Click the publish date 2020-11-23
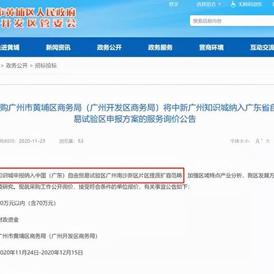 (32, 141)
